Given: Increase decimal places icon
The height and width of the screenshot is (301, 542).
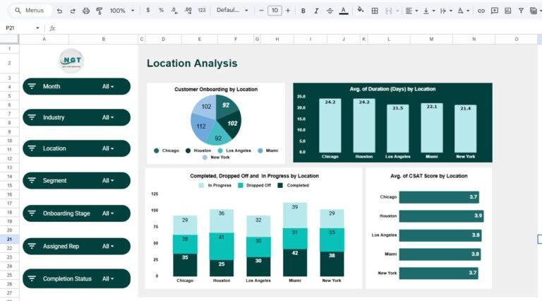Looking at the screenshot, I should point(188,11).
